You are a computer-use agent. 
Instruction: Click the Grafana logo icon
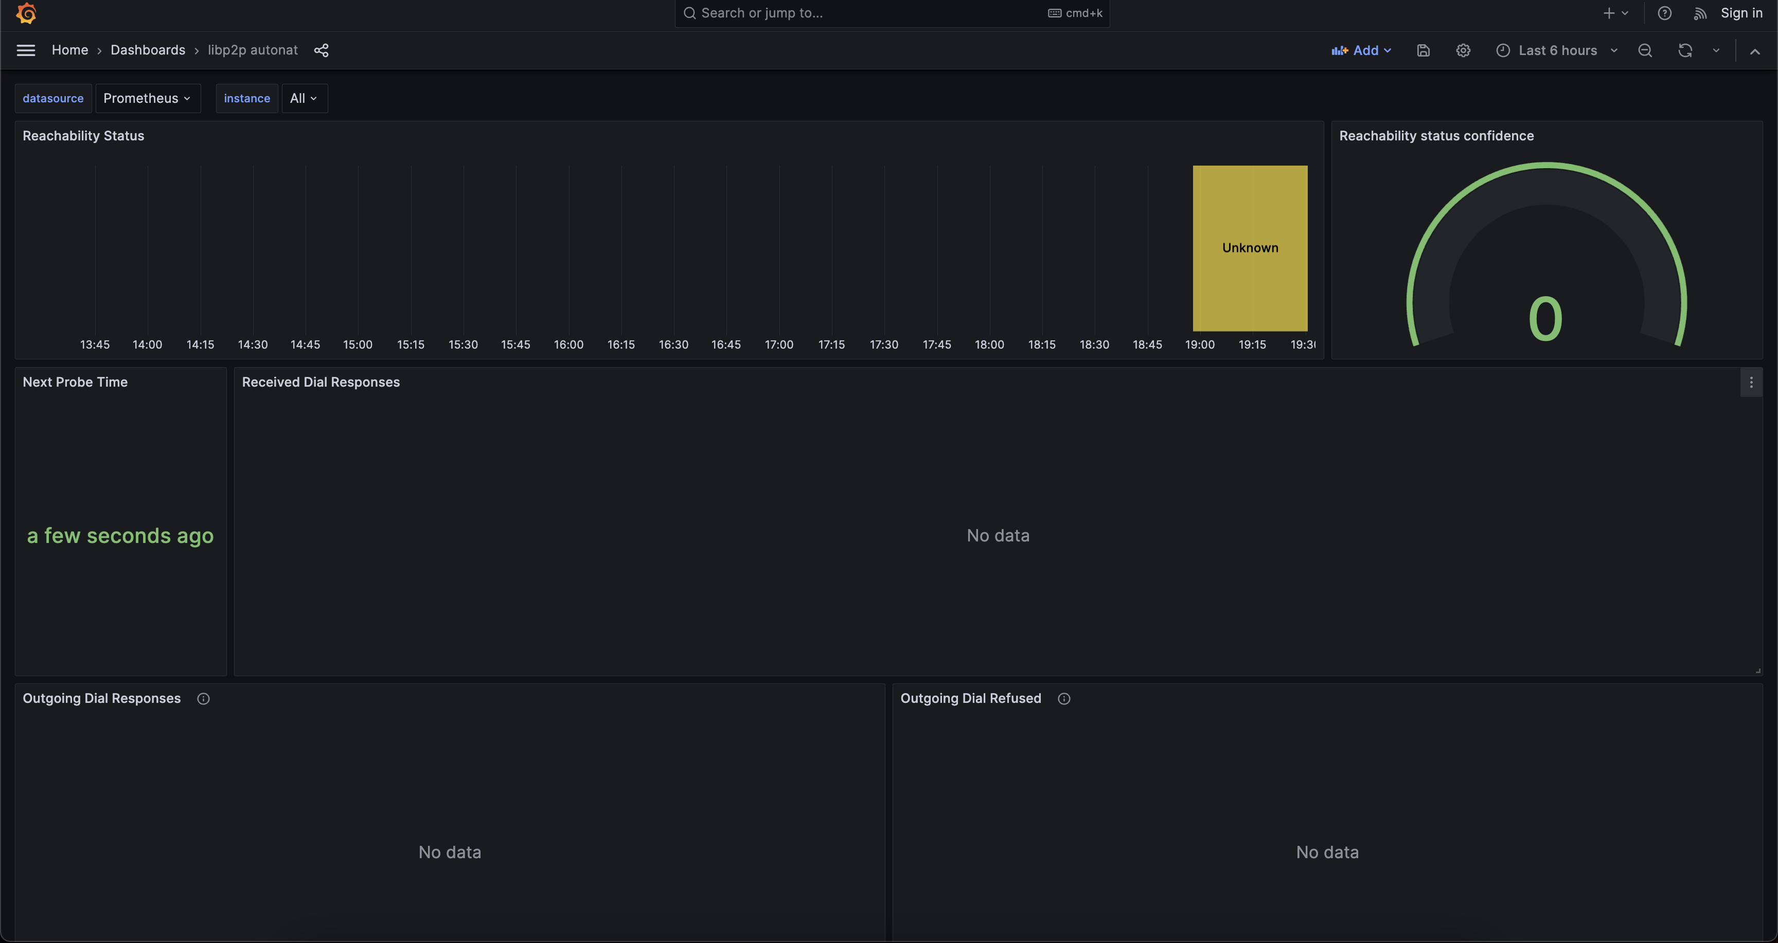click(x=24, y=14)
